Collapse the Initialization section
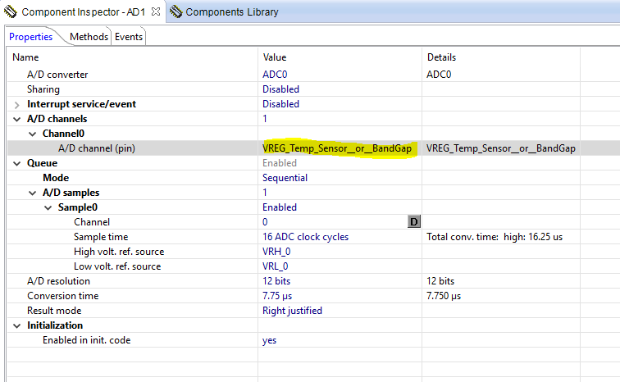The width and height of the screenshot is (620, 382). pyautogui.click(x=18, y=325)
